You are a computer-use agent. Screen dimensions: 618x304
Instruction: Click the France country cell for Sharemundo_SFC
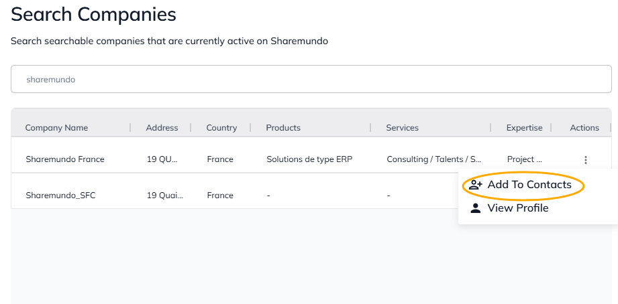click(x=220, y=196)
